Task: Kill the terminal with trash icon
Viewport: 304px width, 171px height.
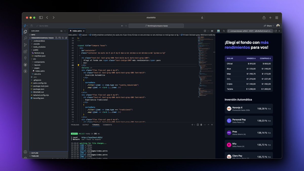Action: pyautogui.click(x=201, y=125)
